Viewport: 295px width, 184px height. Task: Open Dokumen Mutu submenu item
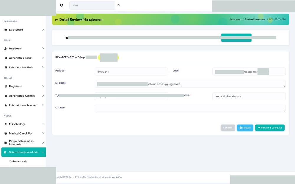pyautogui.click(x=18, y=161)
